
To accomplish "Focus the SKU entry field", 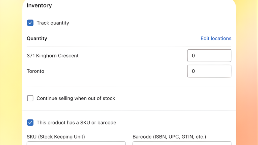I will [x=76, y=144].
